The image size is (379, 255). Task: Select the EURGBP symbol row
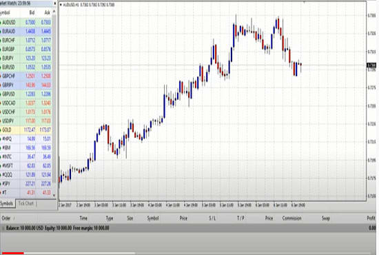[26, 50]
